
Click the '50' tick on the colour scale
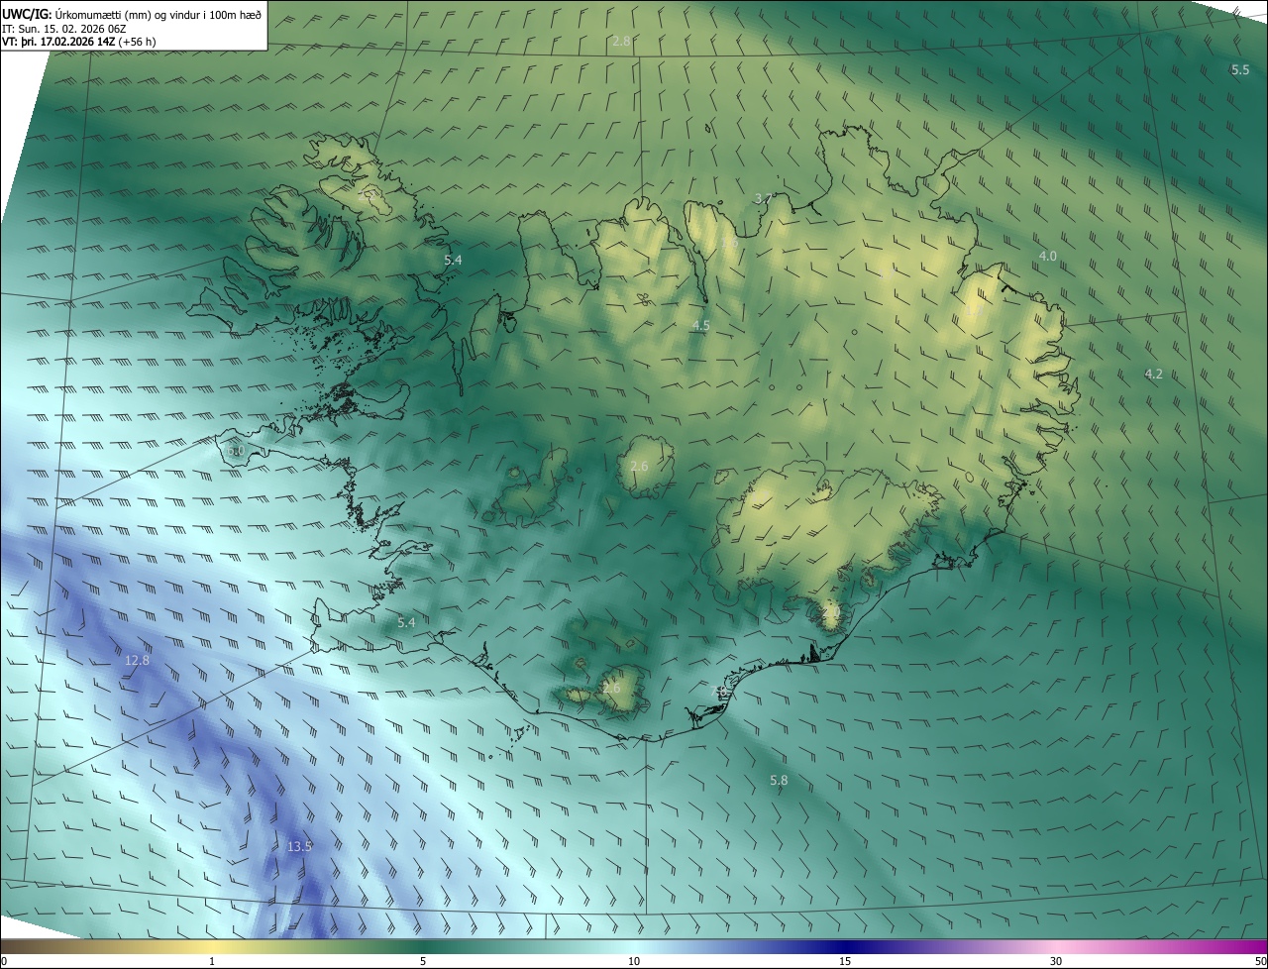(x=1260, y=961)
